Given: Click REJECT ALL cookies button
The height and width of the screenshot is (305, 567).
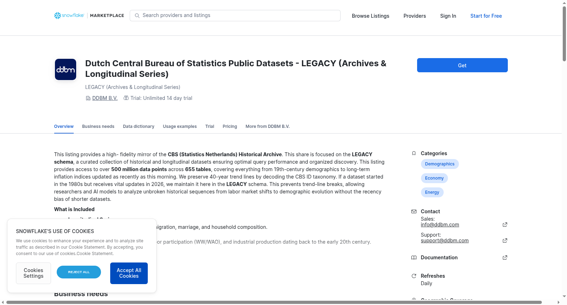Looking at the screenshot, I should (x=79, y=272).
